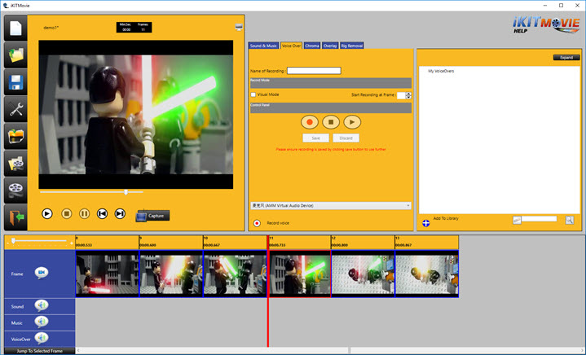Select frame 11 thumbnail outlined in red
The image size is (586, 355).
pos(299,274)
